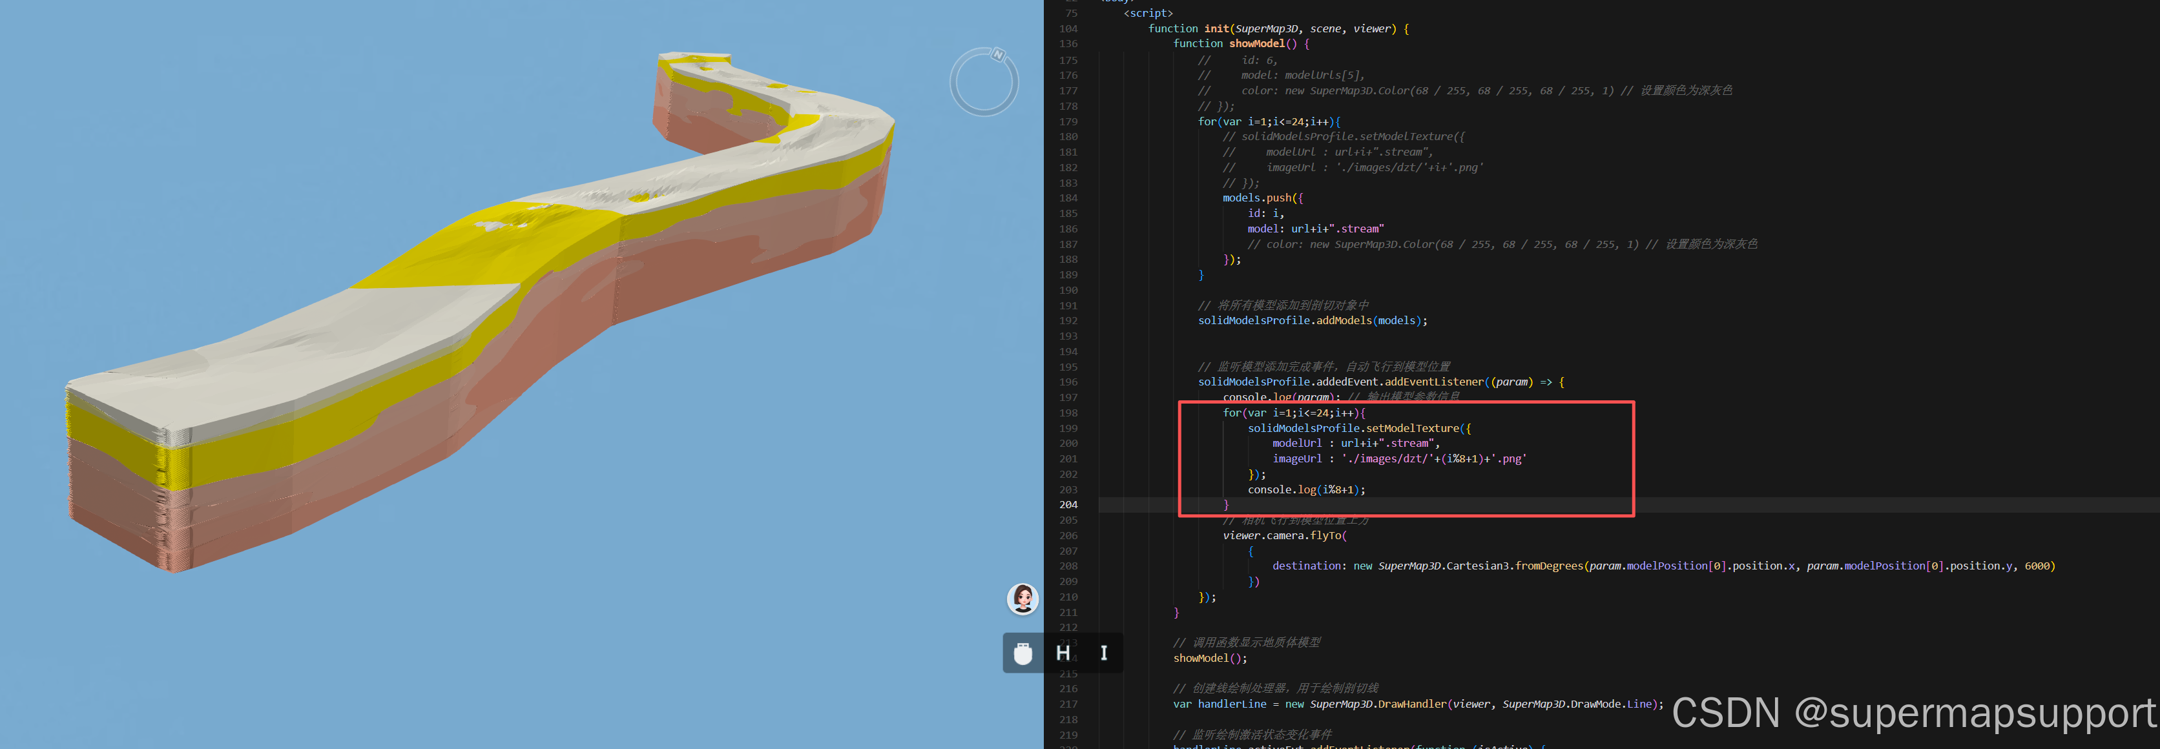The height and width of the screenshot is (749, 2160).
Task: Click the compass N north marker
Action: 998,54
